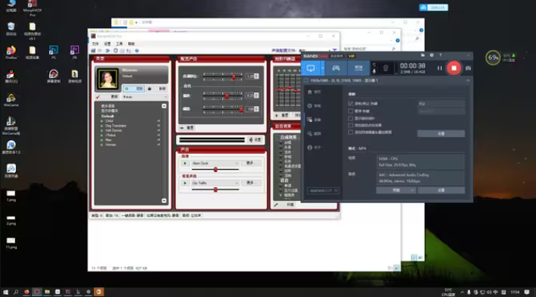Select Bandicam game recording mode gamepad icon
The height and width of the screenshot is (297, 536).
click(x=336, y=68)
